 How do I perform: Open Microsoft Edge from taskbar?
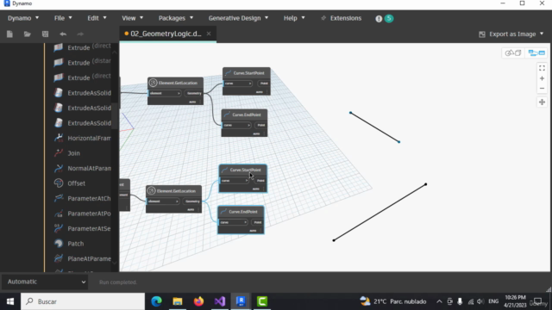[157, 301]
